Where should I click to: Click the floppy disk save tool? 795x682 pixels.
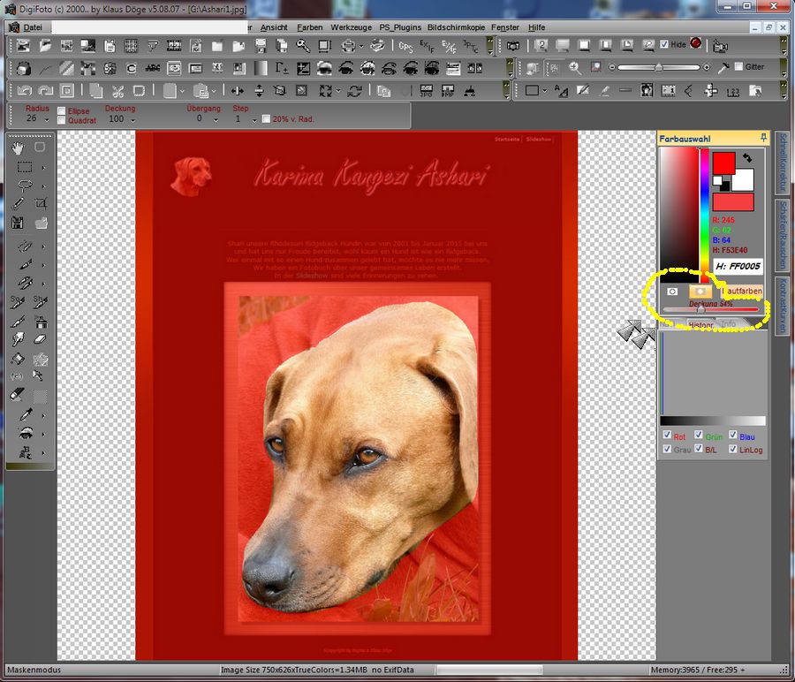(x=19, y=224)
